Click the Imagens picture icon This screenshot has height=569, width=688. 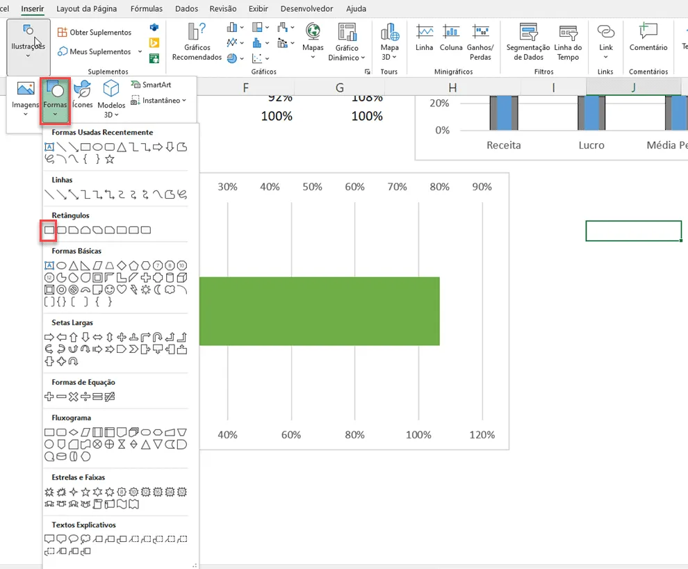(26, 89)
